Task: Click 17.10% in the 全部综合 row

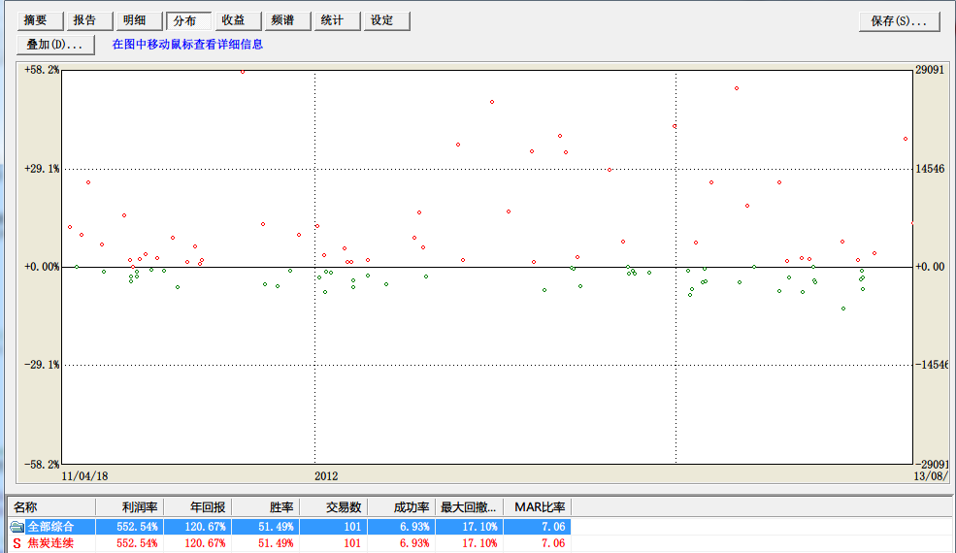Action: (x=479, y=527)
